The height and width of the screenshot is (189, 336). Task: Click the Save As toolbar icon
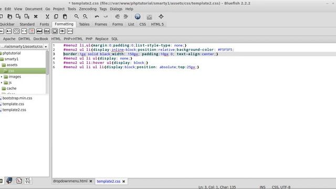[27, 16]
